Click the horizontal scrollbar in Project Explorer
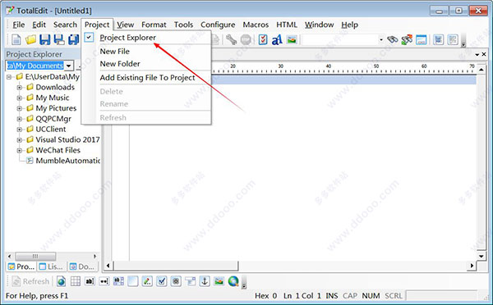The width and height of the screenshot is (493, 305). [x=53, y=256]
